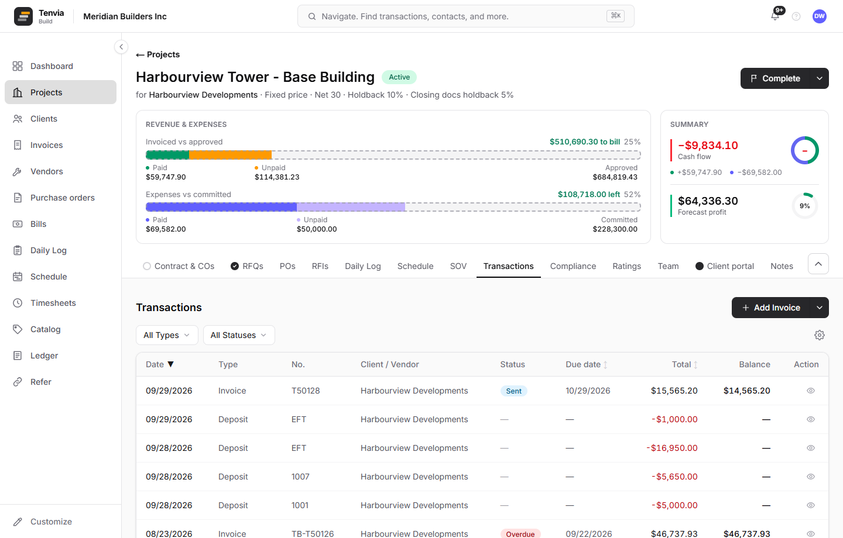Viewport: 843px width, 538px height.
Task: Sort by the Date column arrow
Action: [170, 364]
